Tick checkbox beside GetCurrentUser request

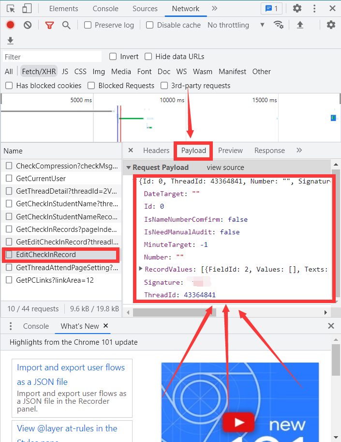pyautogui.click(x=9, y=178)
